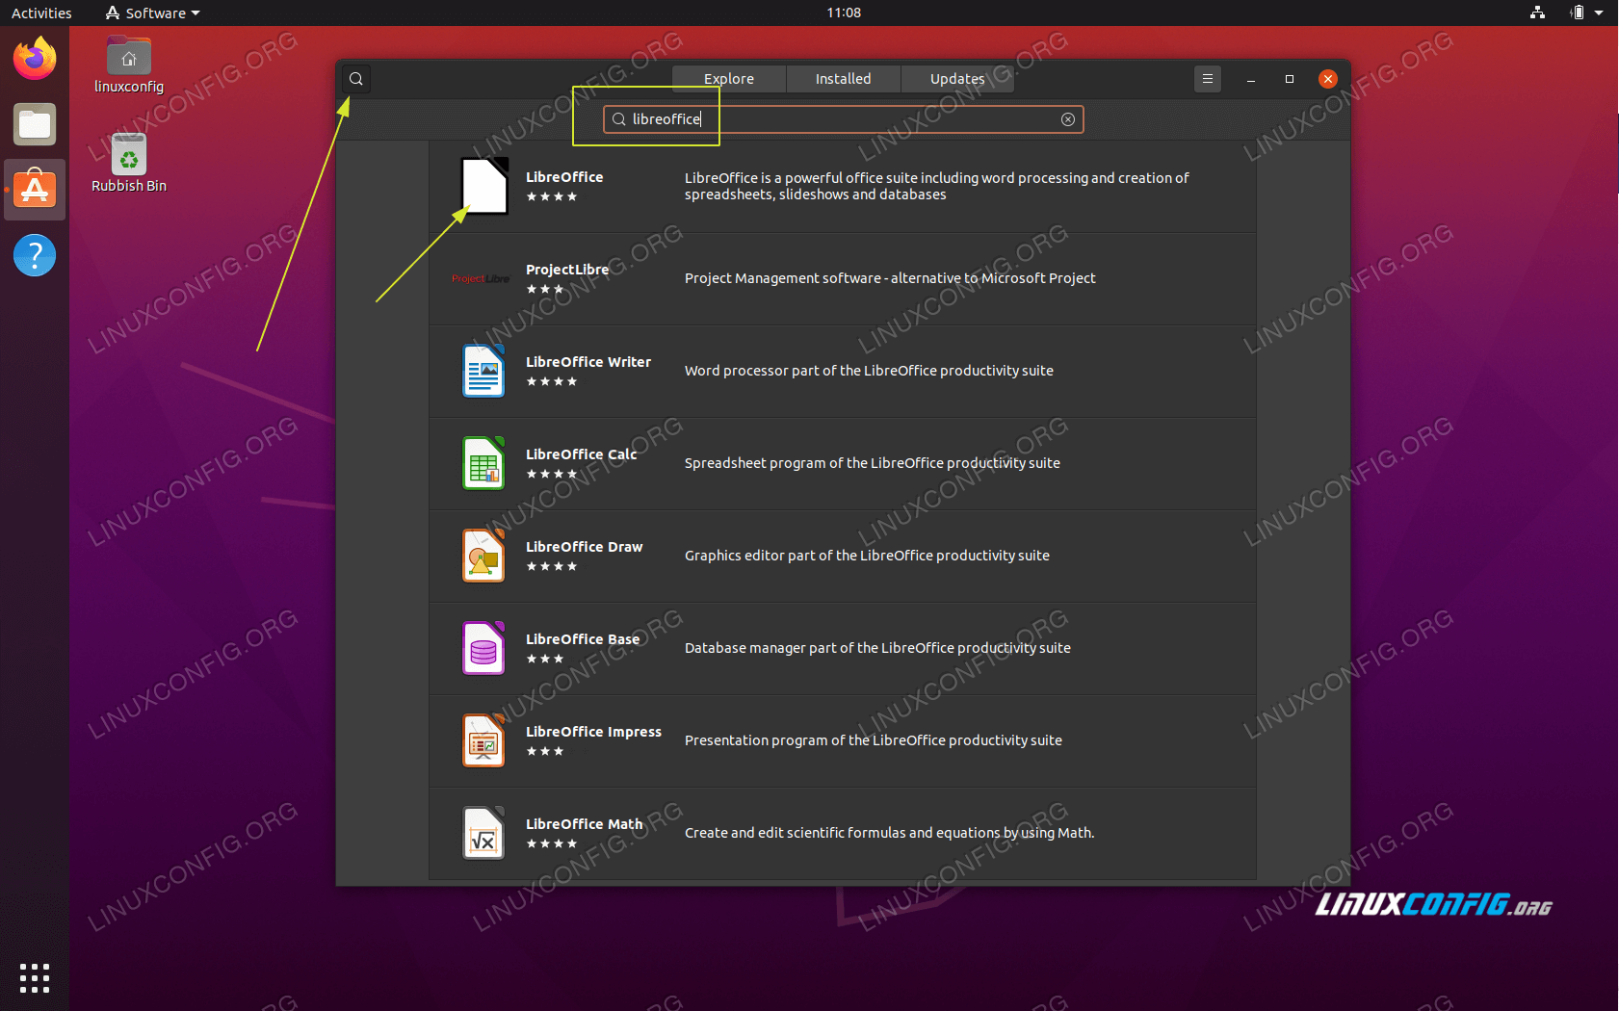Select the LibreOffice Math title

[585, 824]
